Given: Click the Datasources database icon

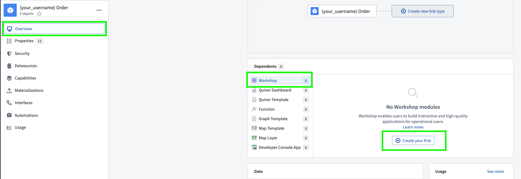Looking at the screenshot, I should pyautogui.click(x=9, y=66).
